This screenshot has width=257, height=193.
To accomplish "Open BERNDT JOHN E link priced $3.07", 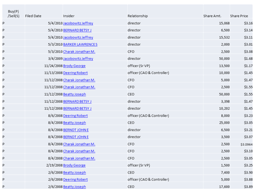I will [x=76, y=137].
